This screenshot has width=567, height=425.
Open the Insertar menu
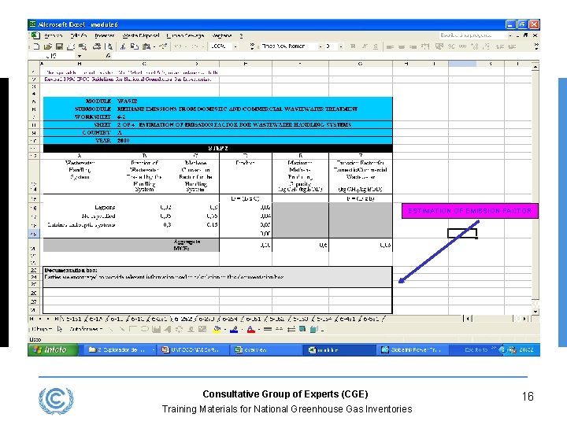pyautogui.click(x=104, y=35)
